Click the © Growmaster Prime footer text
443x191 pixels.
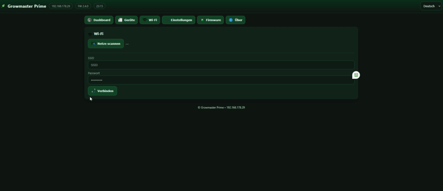point(221,108)
